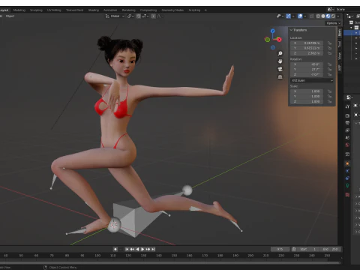Open the Tool properties tab icon
Viewport: 360px width, 270px height.
347,106
